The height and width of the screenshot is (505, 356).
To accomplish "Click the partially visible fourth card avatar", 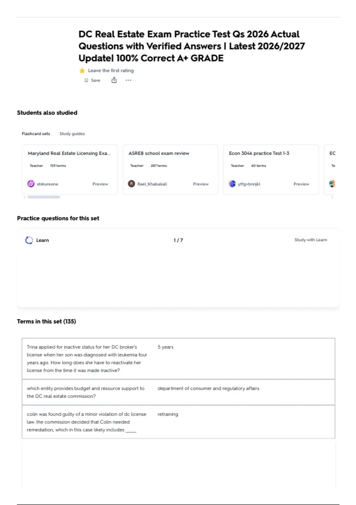I will tap(332, 184).
